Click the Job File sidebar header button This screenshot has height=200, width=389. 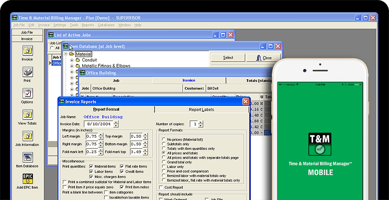tap(27, 33)
